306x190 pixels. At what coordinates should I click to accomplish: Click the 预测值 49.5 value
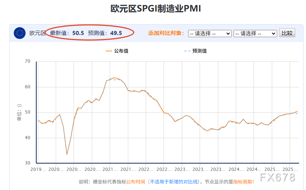[116, 33]
